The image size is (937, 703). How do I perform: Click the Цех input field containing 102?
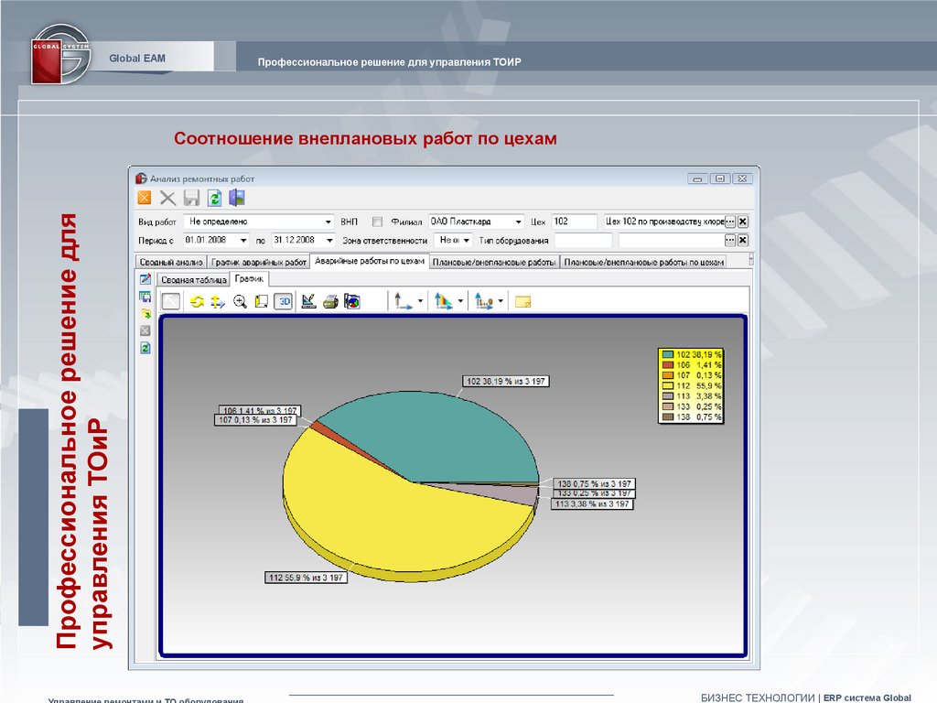pos(574,222)
